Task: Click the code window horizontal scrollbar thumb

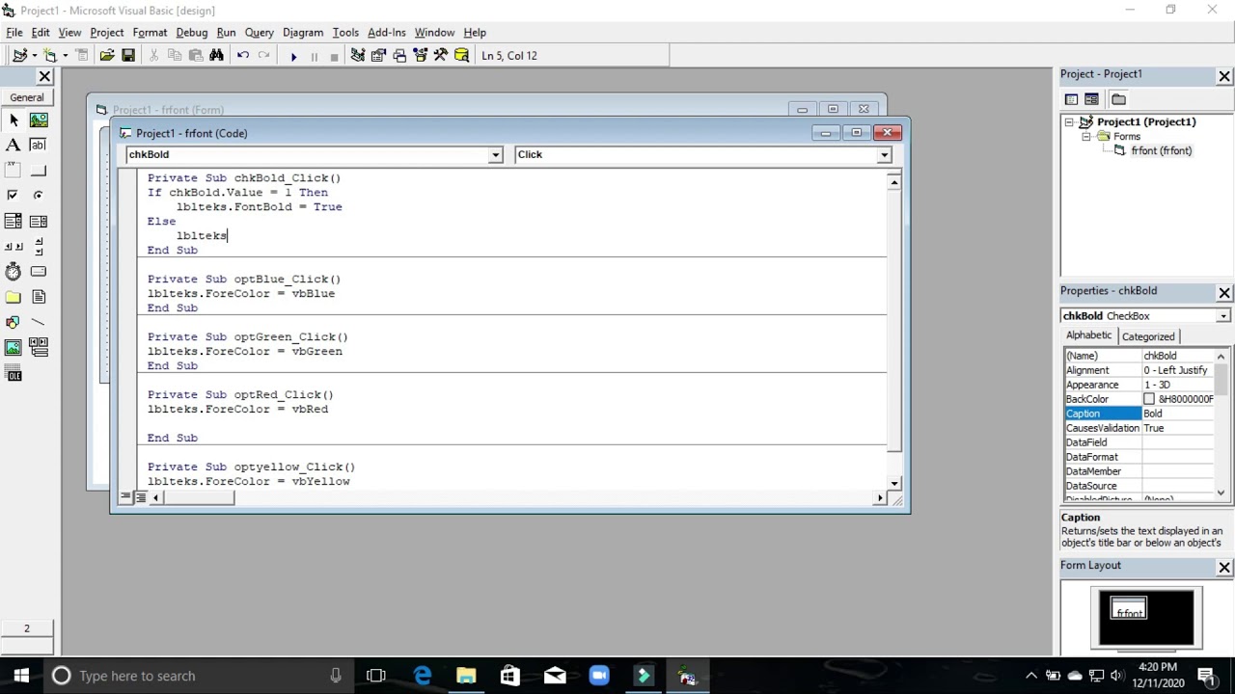Action: pos(200,497)
